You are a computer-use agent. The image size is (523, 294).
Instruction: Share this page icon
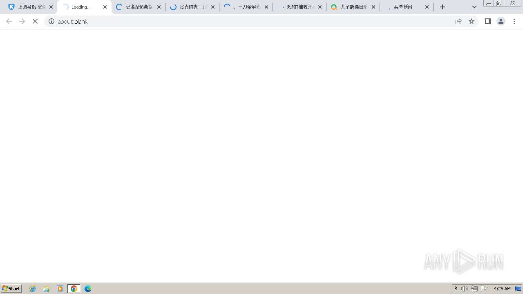pos(458,21)
